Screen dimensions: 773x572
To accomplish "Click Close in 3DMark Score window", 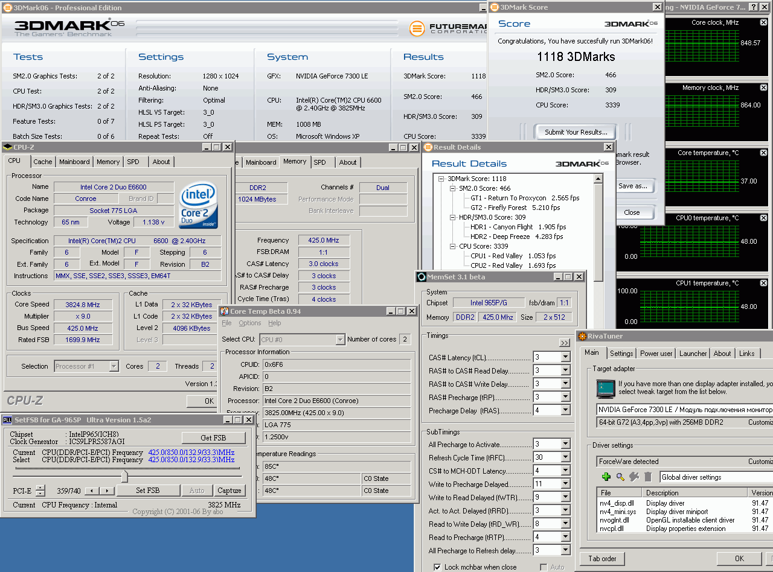I will 632,212.
